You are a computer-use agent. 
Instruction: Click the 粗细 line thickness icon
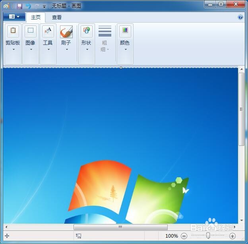coord(105,31)
